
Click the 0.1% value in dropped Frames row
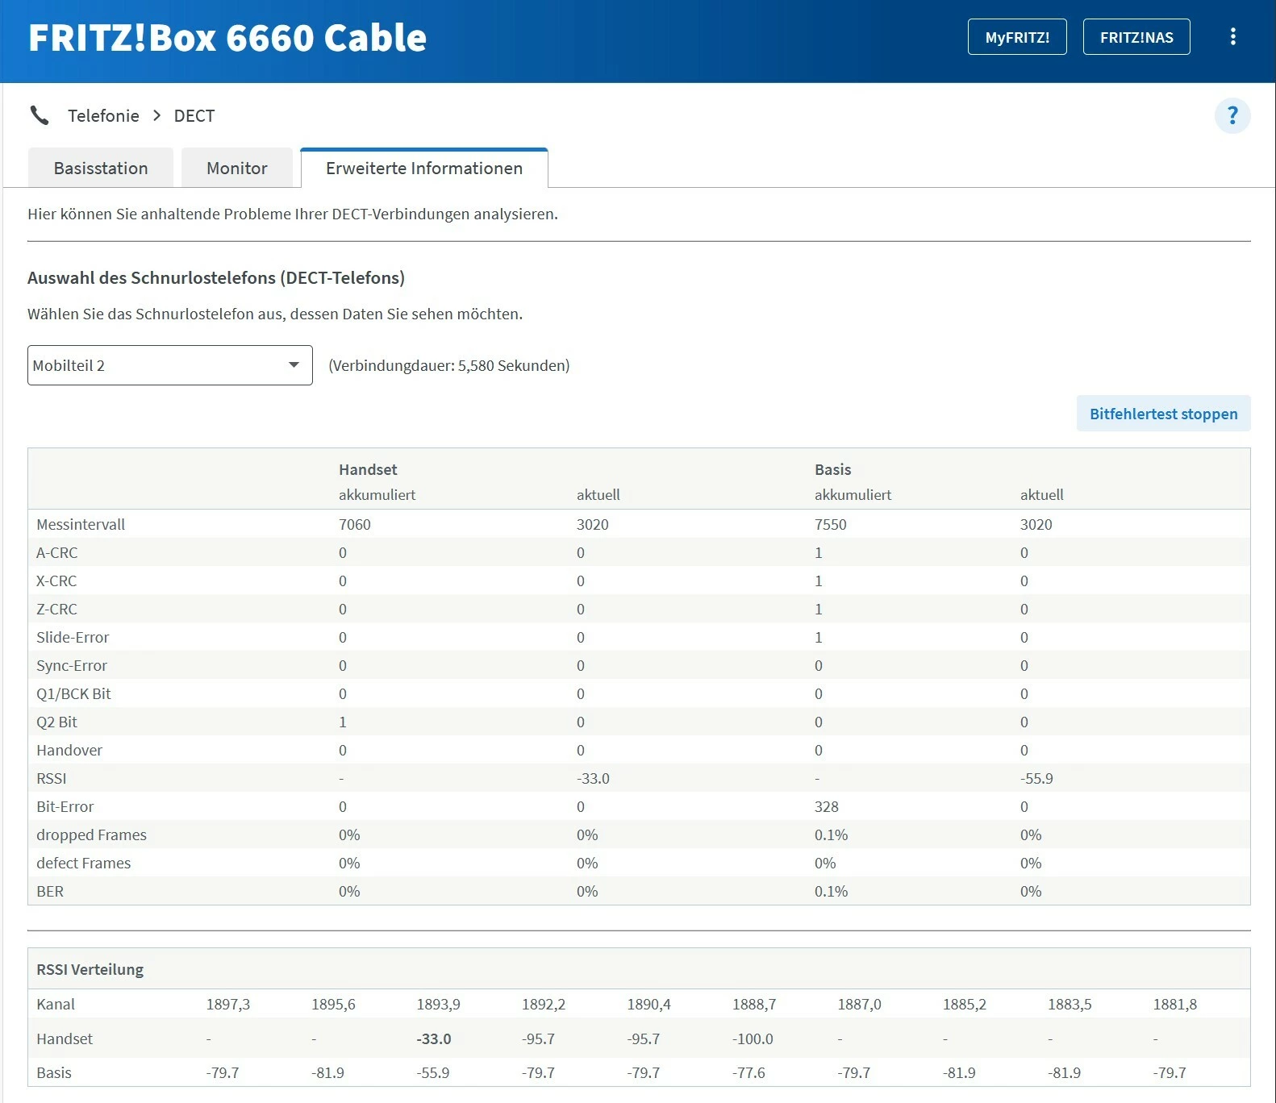pos(832,835)
